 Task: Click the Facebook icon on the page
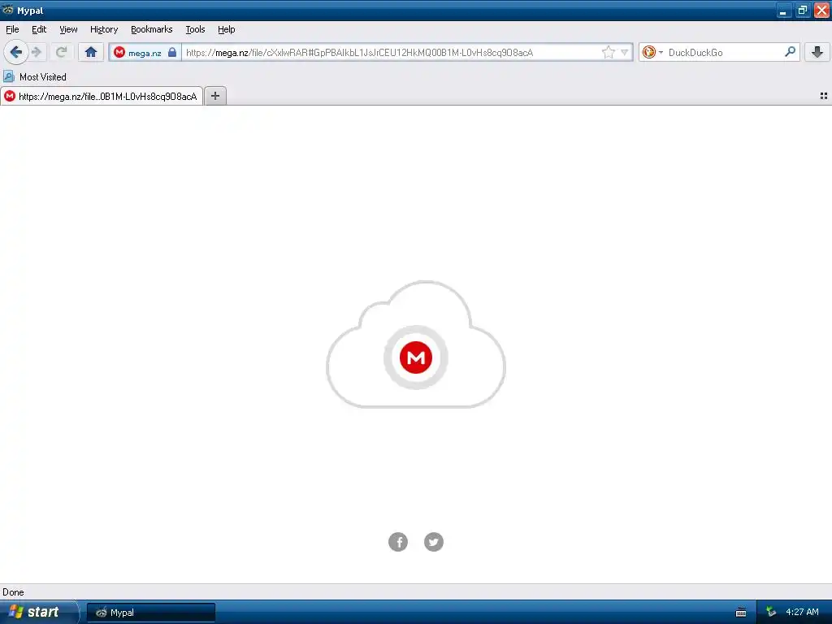pos(398,542)
